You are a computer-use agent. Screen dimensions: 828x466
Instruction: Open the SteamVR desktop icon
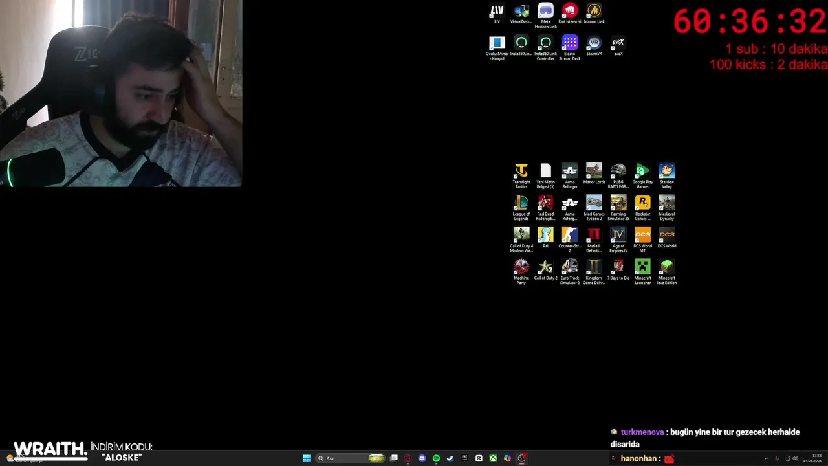[x=594, y=46]
